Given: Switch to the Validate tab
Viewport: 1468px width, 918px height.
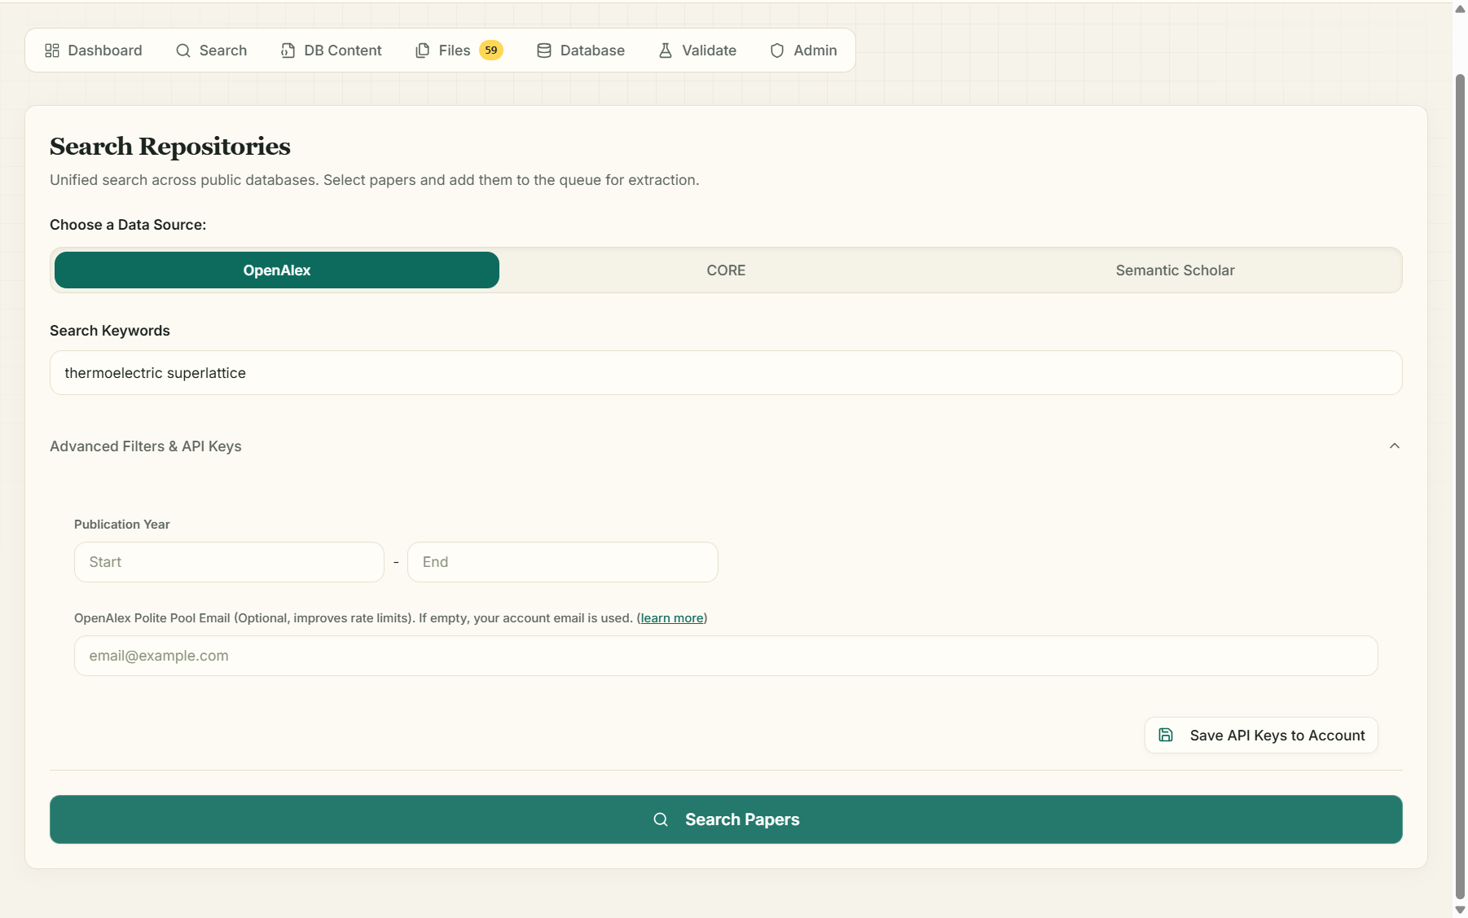Looking at the screenshot, I should tap(697, 51).
